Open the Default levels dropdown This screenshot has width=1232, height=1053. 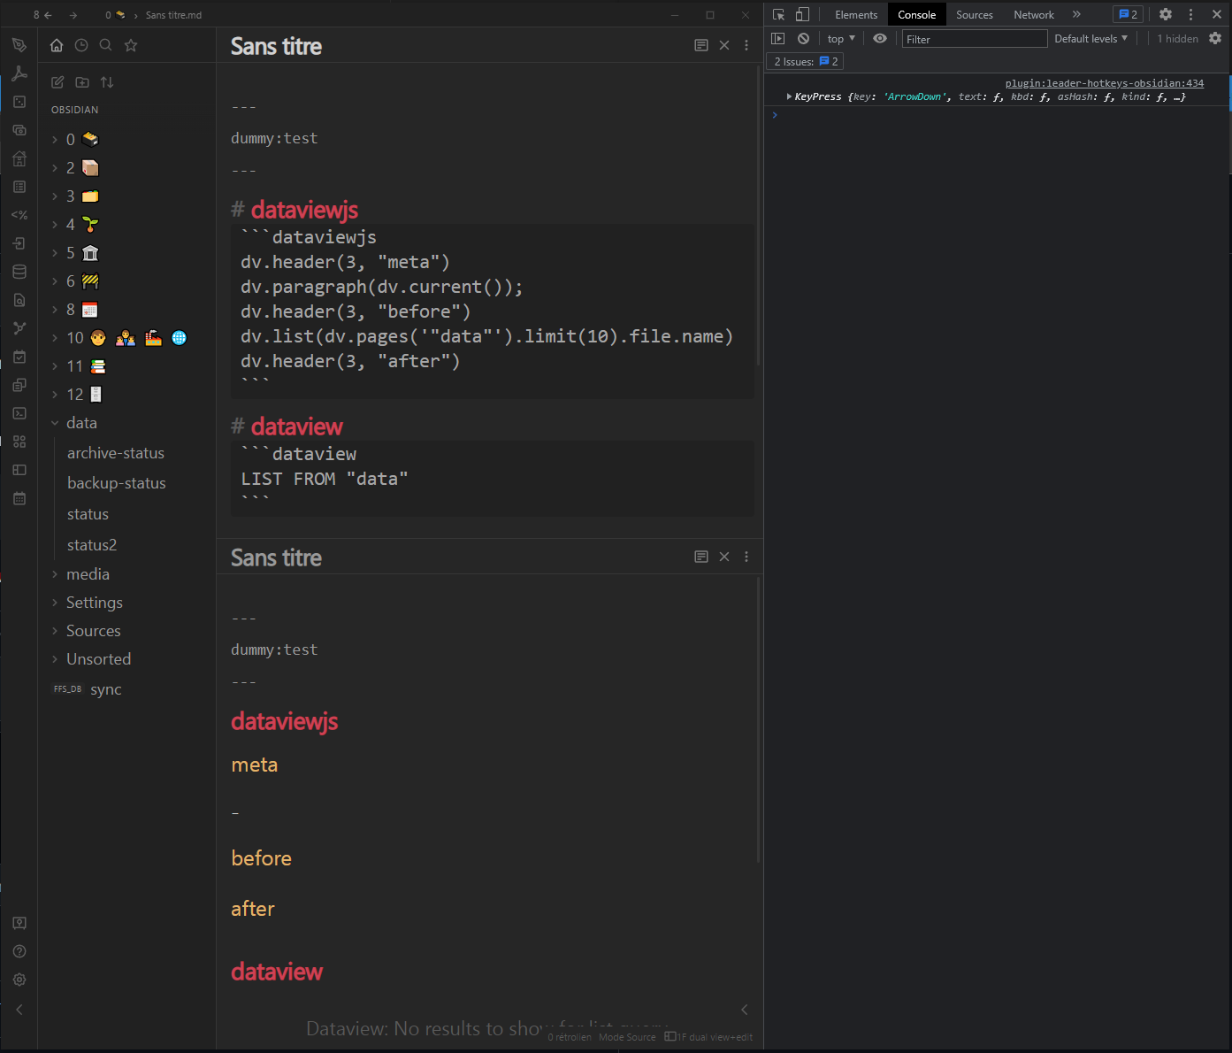pyautogui.click(x=1090, y=38)
